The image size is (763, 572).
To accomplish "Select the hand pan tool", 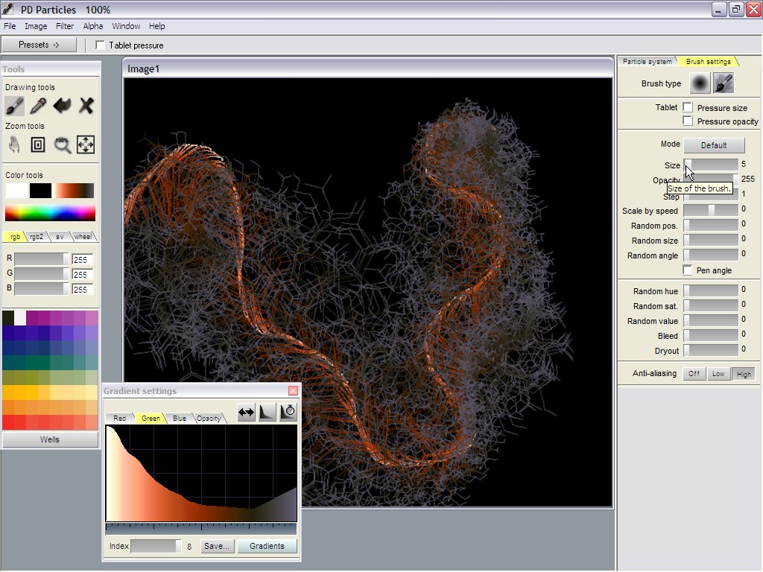I will (14, 144).
